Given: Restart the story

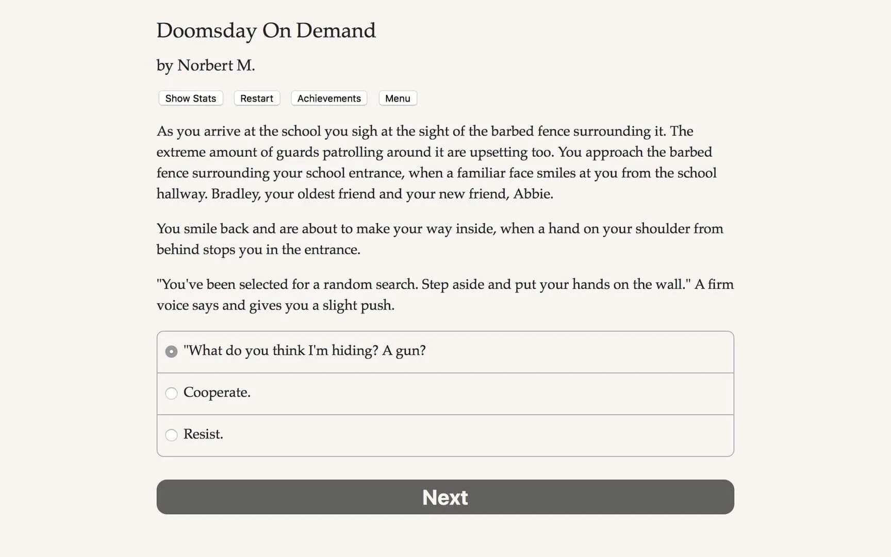Looking at the screenshot, I should [256, 98].
